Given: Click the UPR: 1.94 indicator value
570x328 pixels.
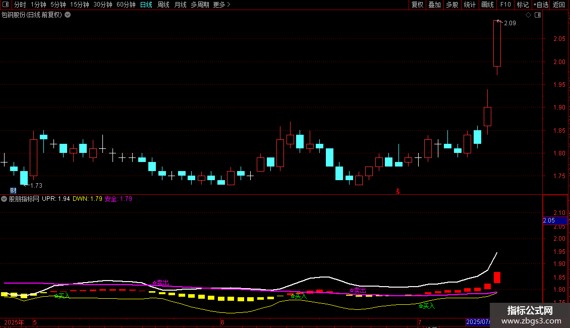Looking at the screenshot, I should [56, 199].
